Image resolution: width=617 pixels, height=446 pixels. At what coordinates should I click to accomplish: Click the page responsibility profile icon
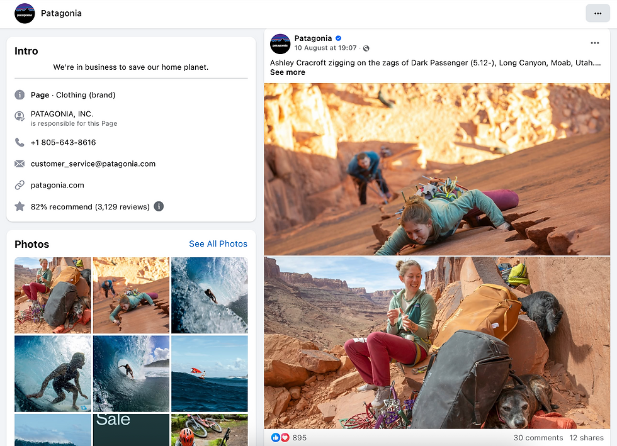[x=20, y=116]
